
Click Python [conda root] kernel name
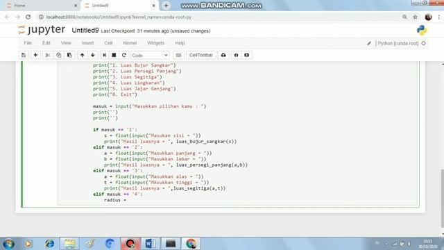pos(398,43)
